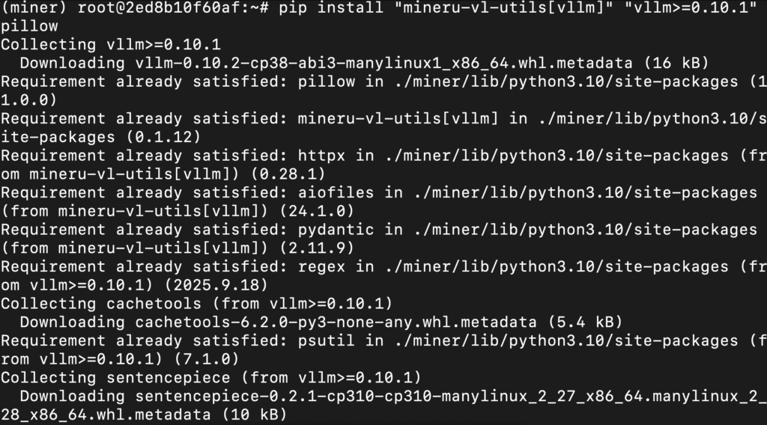Click the quoted "mineru-vl-utils[vllm]" command argument
This screenshot has height=425, width=767.
click(454, 9)
